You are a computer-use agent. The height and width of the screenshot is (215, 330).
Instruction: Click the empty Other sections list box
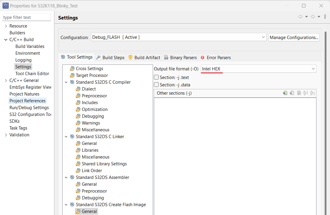pyautogui.click(x=235, y=156)
